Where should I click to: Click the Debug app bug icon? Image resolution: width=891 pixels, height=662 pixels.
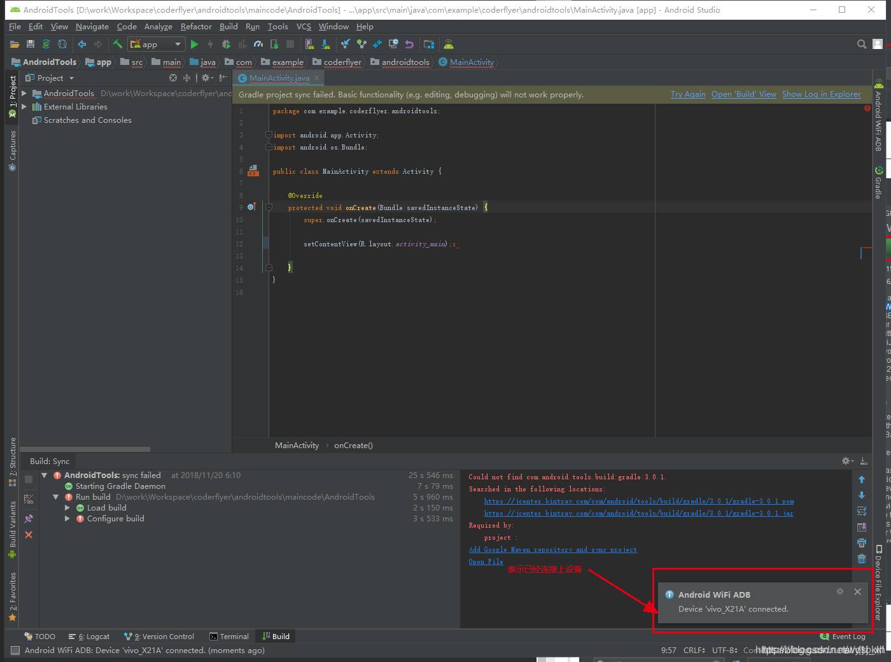click(x=226, y=44)
